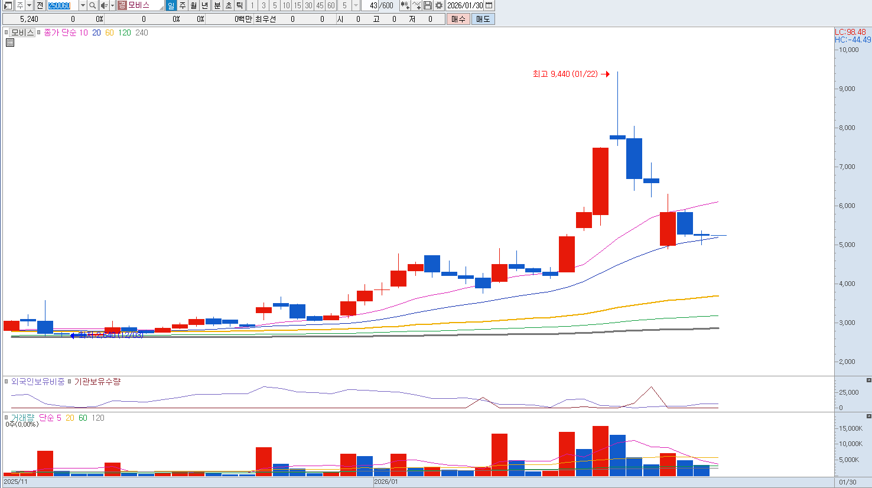The height and width of the screenshot is (488, 872).
Task: Open chart settings gear icon
Action: click(x=438, y=5)
